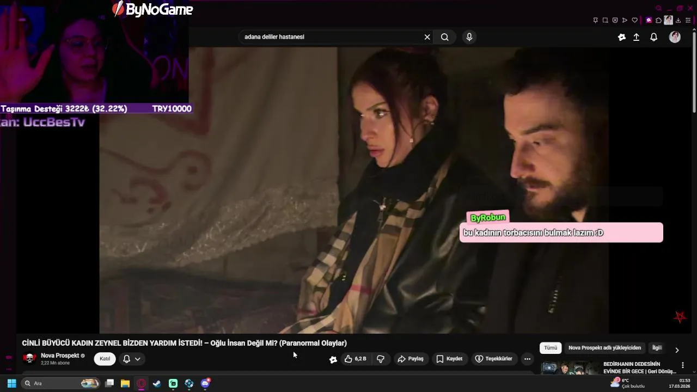Click the Paylaş share button
Viewport: 697px width, 392px height.
pos(411,359)
